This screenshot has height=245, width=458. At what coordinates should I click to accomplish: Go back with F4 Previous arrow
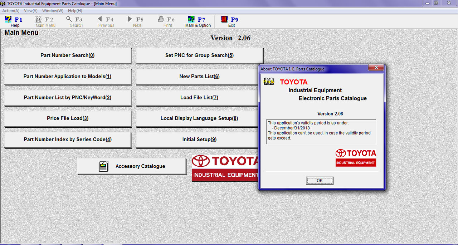[100, 19]
